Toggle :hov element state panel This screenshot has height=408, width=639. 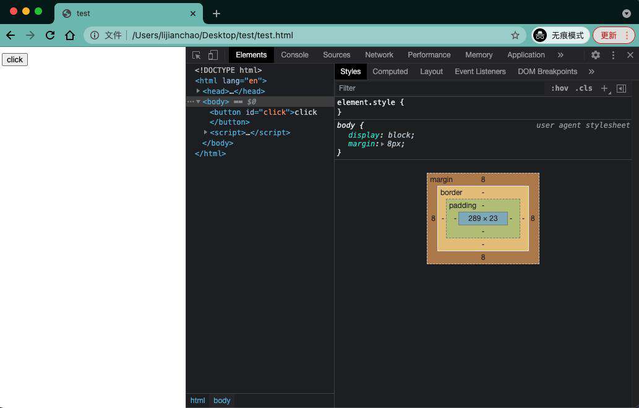pos(560,88)
